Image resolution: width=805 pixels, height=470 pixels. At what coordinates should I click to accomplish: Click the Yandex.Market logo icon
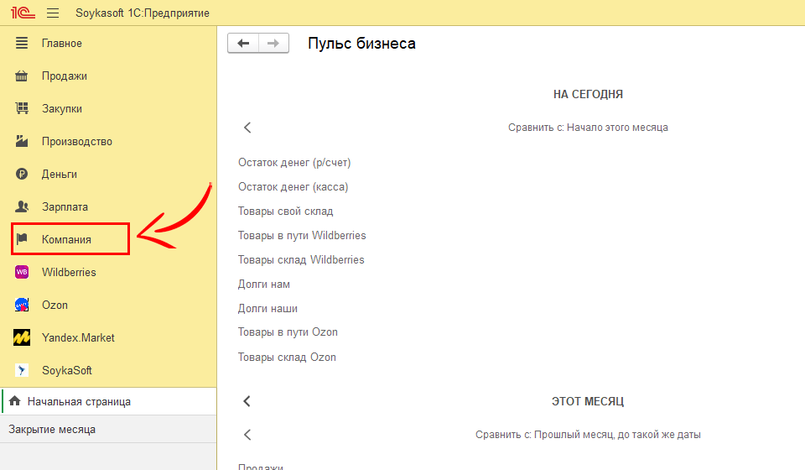tap(23, 338)
